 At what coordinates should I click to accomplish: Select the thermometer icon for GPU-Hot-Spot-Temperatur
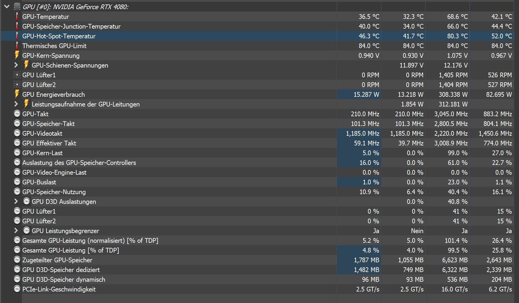tap(17, 36)
